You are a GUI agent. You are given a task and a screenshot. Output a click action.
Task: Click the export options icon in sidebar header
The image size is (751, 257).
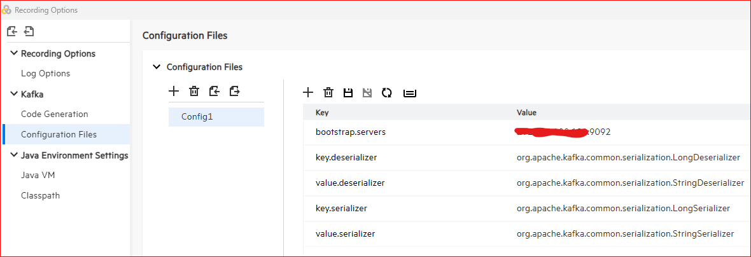[29, 31]
